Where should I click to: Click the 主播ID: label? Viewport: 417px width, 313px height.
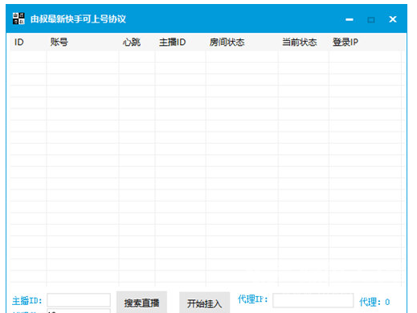click(27, 301)
